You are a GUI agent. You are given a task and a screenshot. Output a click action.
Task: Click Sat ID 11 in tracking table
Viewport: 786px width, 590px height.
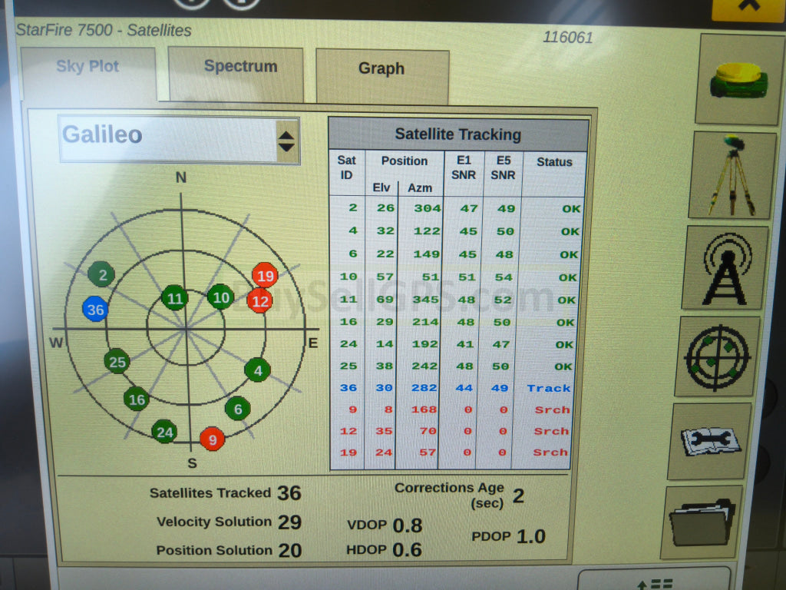click(348, 300)
